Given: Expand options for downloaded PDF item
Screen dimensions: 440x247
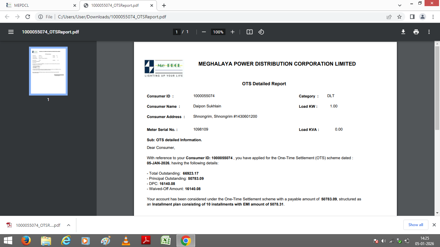Looking at the screenshot, I should 69,225.
